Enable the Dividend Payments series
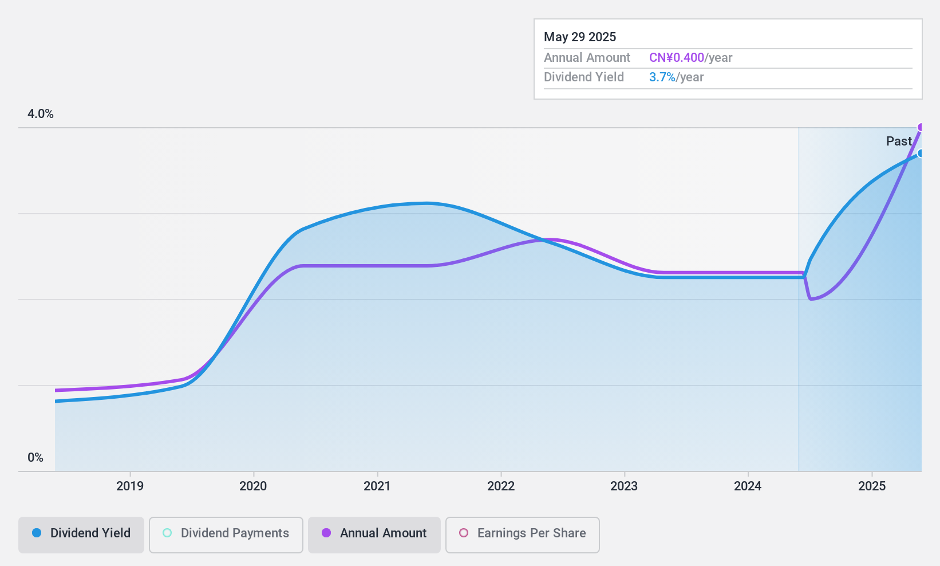 pyautogui.click(x=226, y=535)
